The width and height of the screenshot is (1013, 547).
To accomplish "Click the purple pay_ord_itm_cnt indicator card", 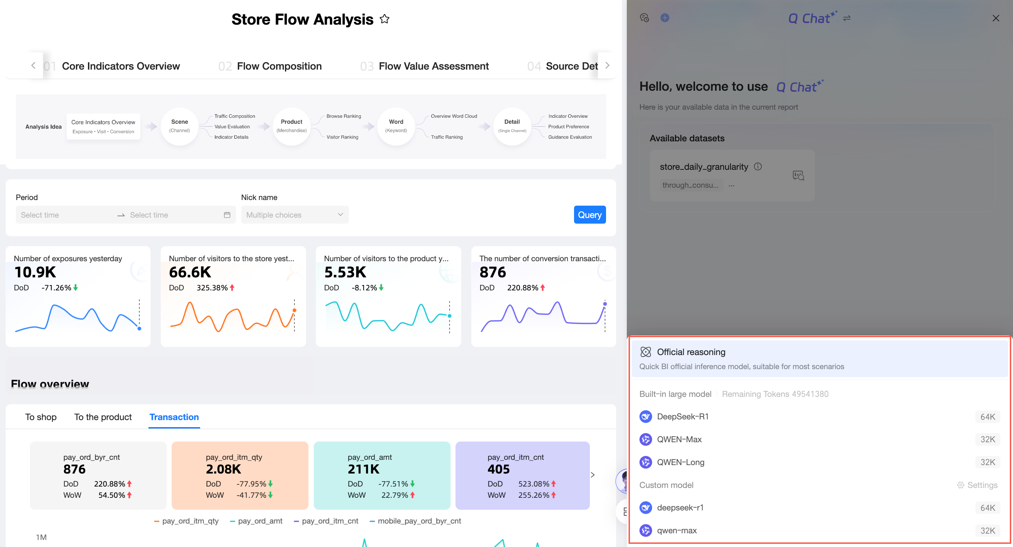I will 522,475.
